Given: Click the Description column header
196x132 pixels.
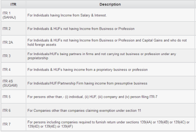Looking at the screenshot, I should 110,5.
